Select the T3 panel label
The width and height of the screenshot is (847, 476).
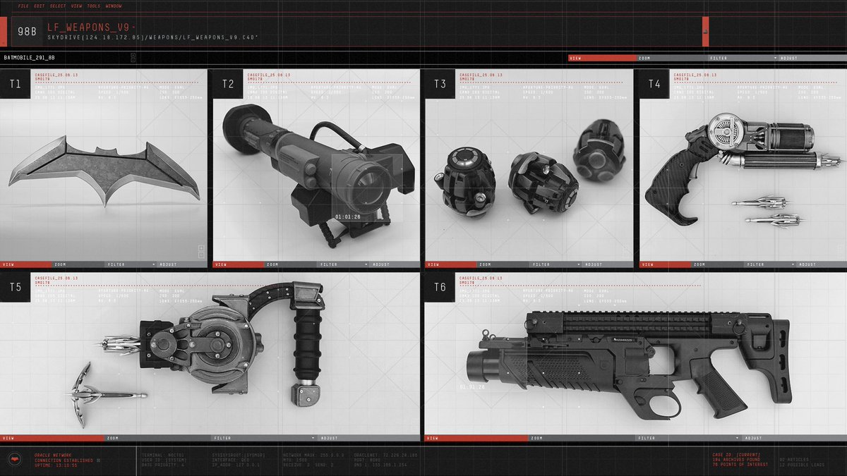440,84
